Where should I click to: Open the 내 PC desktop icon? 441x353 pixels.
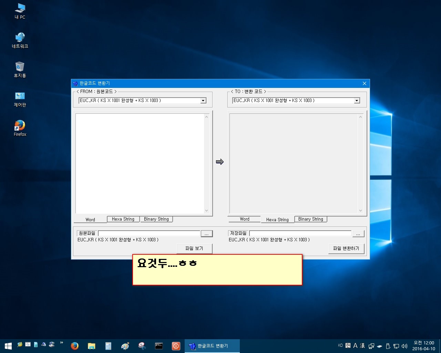coord(20,11)
